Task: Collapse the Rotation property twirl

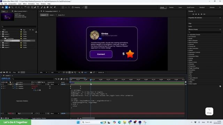Action: point(13,88)
